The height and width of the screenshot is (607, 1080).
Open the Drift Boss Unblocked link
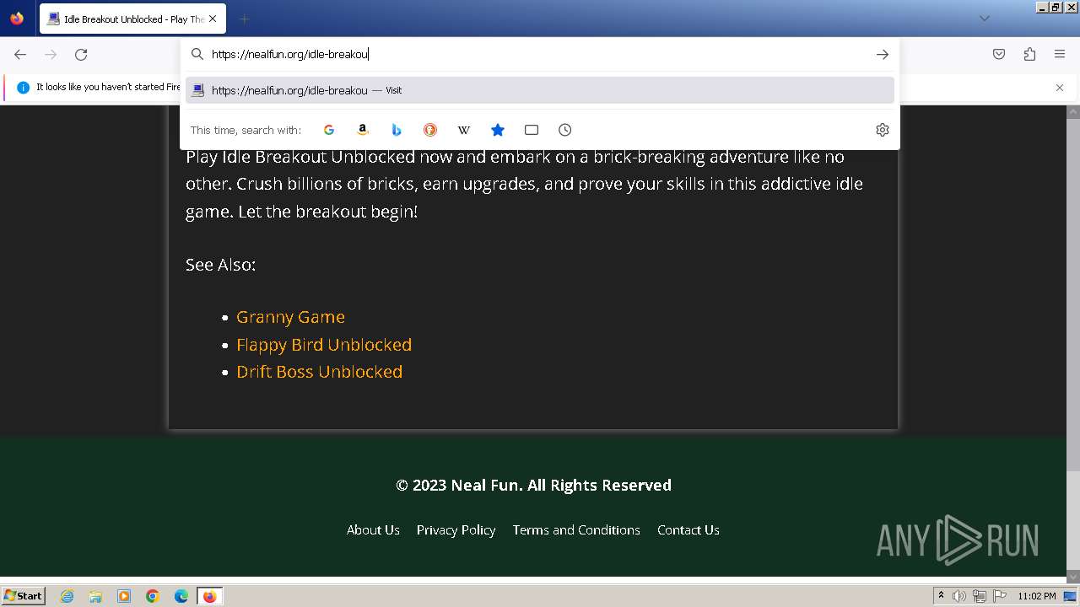(319, 372)
